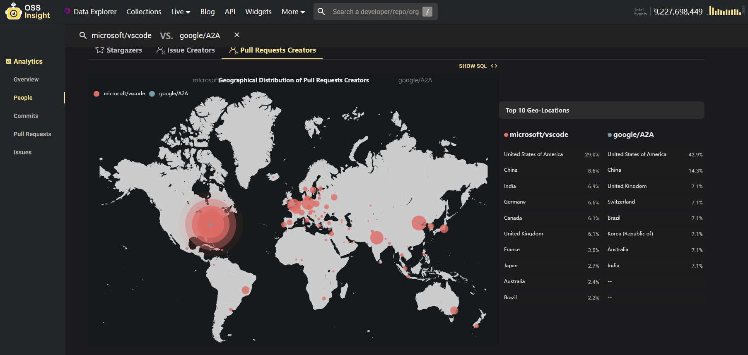Click the repo search magnifier beside microsoft/vscode
Image resolution: width=748 pixels, height=355 pixels.
tap(83, 36)
